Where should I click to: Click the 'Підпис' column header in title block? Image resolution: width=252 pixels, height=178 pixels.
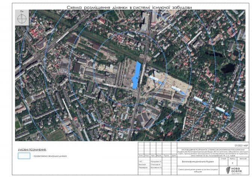tap(166, 156)
